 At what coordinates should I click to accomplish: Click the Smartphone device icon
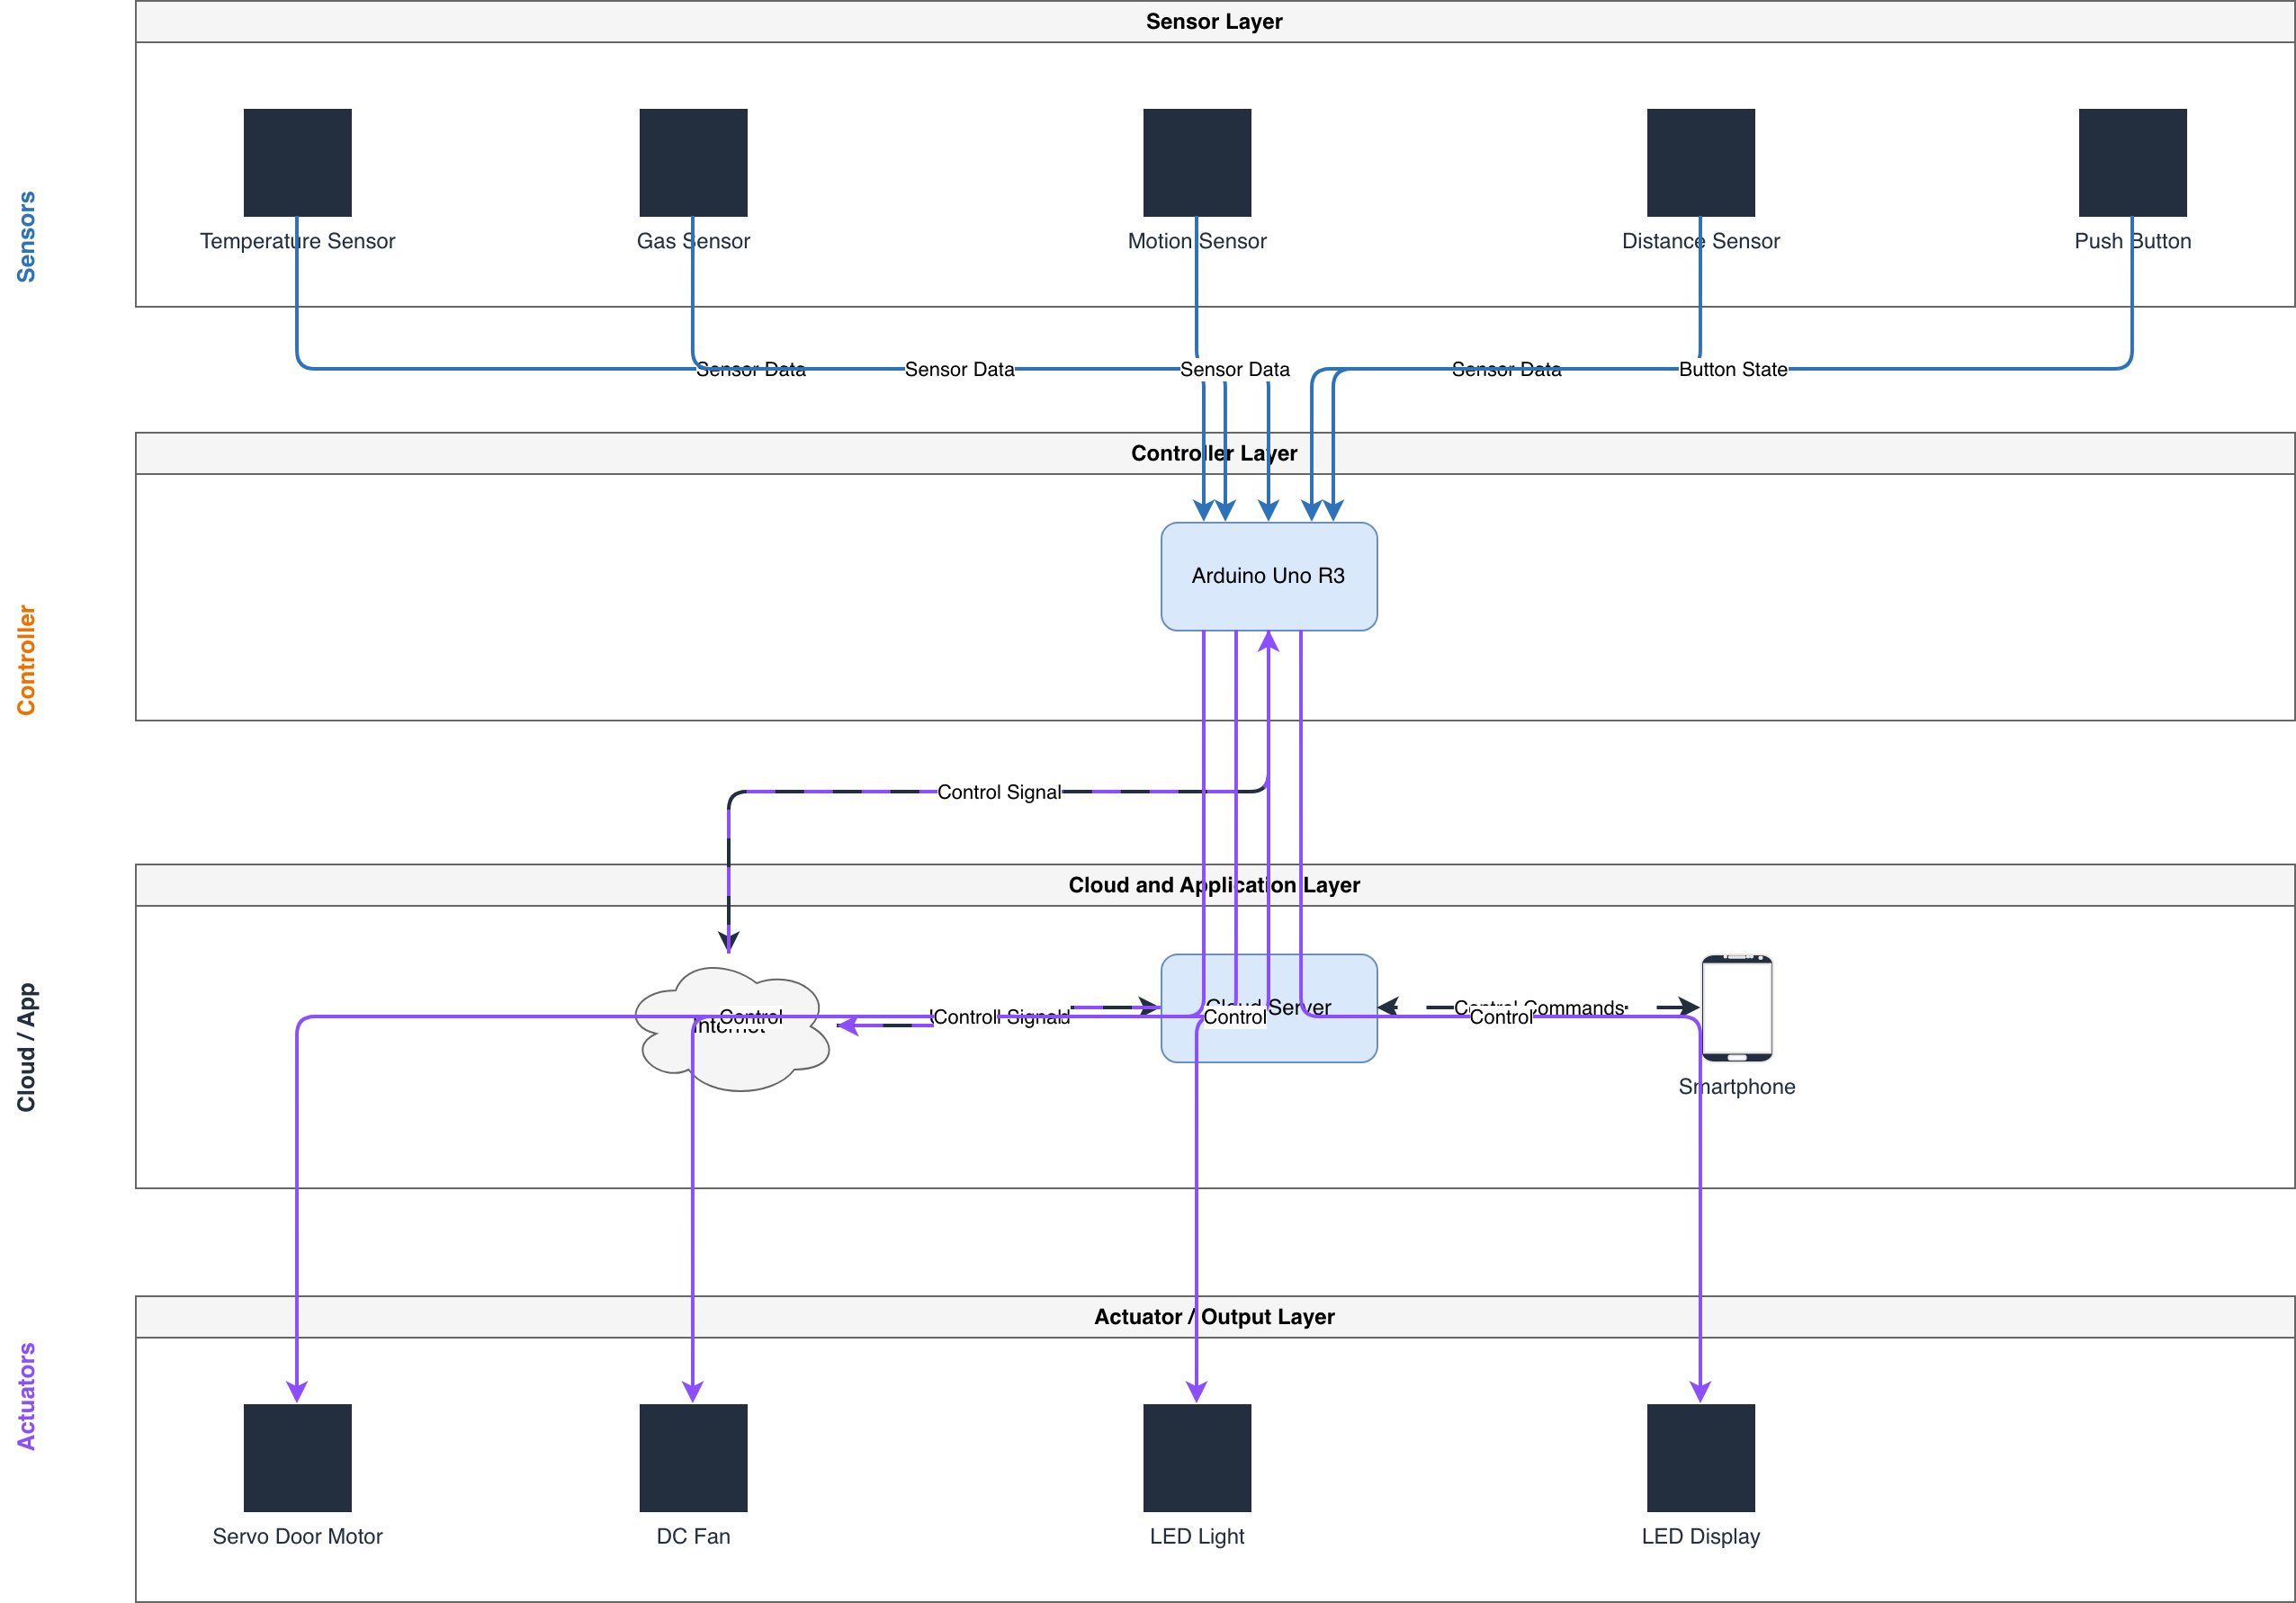[1737, 1008]
